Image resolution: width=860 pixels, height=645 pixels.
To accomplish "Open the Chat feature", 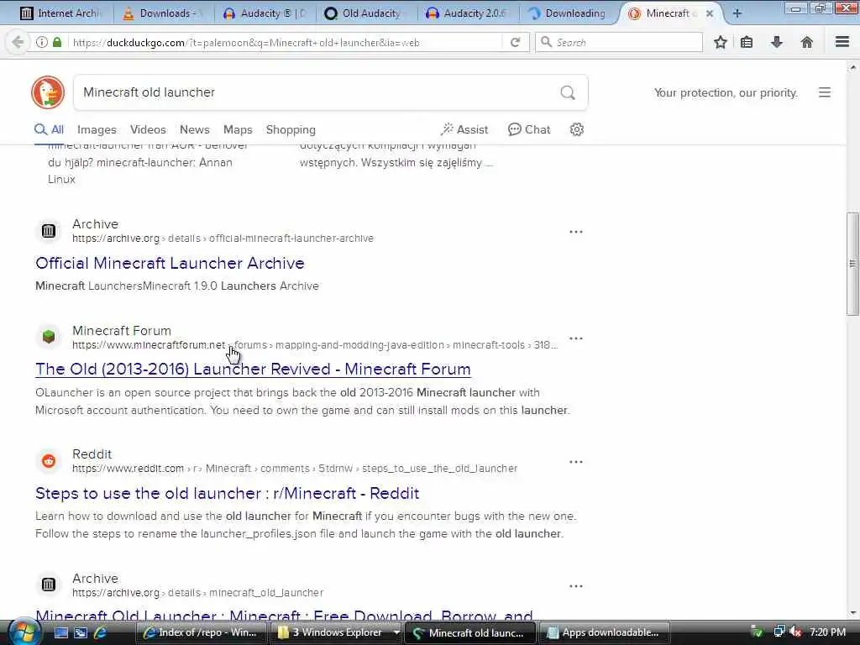I will point(529,130).
